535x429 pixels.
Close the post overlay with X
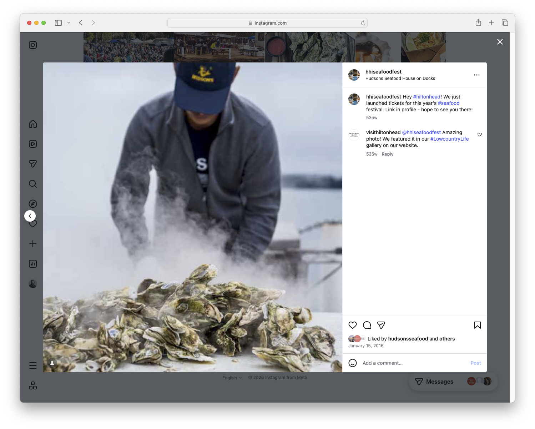tap(500, 42)
